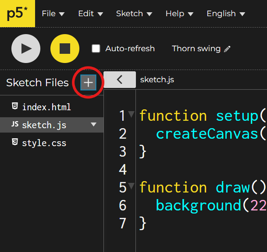
Task: Open the Sketch menu
Action: [134, 14]
